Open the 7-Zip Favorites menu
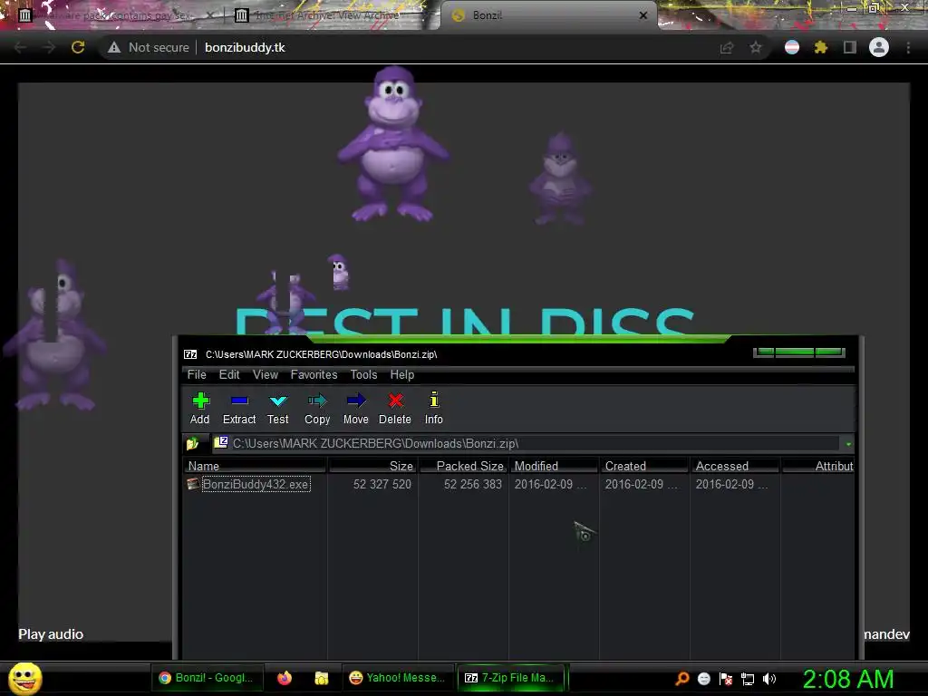The height and width of the screenshot is (696, 928). point(314,374)
